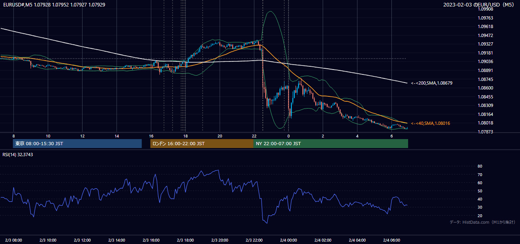The width and height of the screenshot is (520, 244).
Task: Click hour 16 on the price chart axis
Action: 151,136
